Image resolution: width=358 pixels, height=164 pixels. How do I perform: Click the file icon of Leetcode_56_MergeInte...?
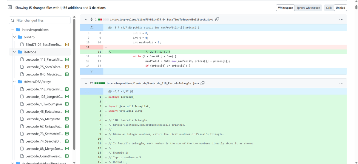[x=22, y=119]
